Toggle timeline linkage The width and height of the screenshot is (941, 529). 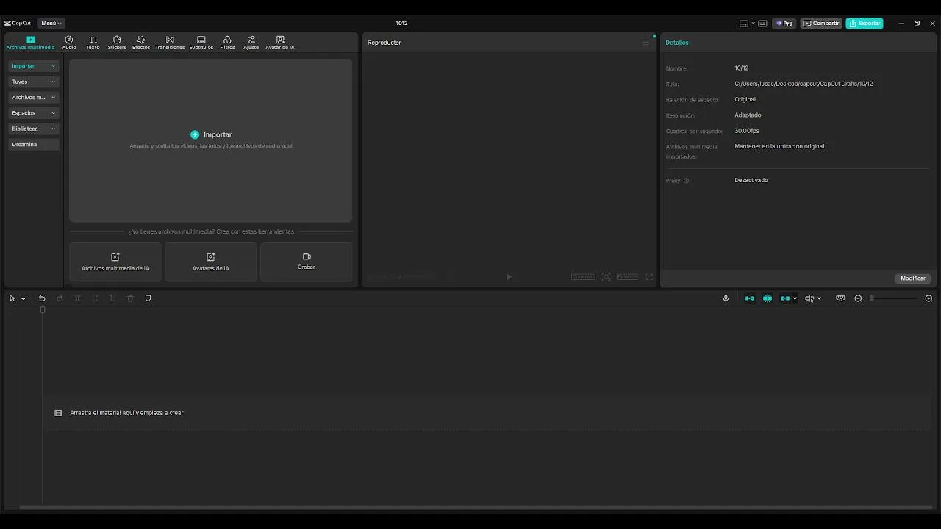pyautogui.click(x=785, y=298)
